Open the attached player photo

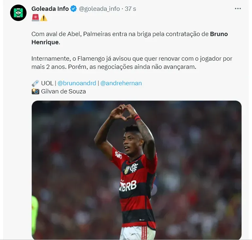click(136, 170)
